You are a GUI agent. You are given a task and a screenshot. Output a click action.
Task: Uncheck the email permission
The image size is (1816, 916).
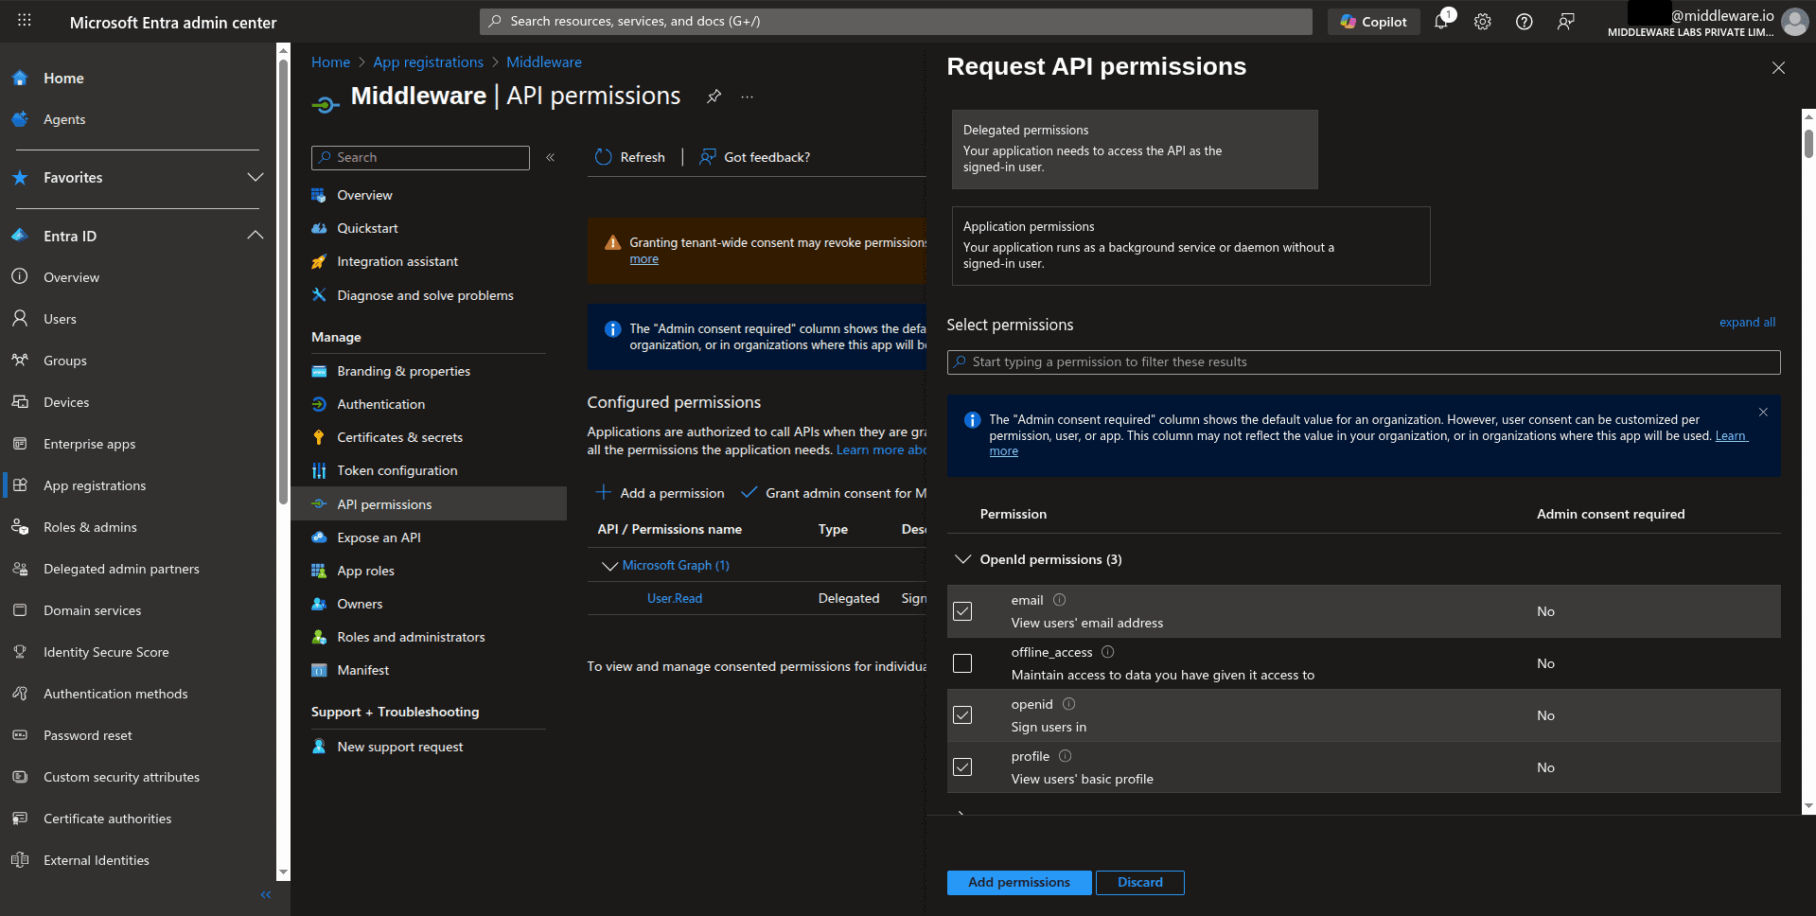click(962, 611)
